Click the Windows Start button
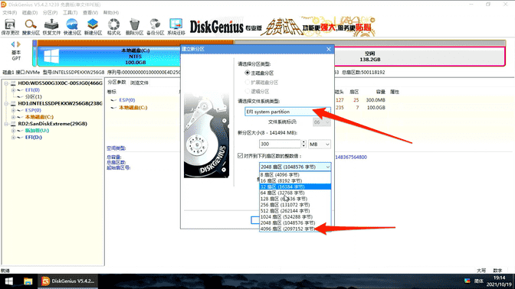515x289 pixels. 9,281
